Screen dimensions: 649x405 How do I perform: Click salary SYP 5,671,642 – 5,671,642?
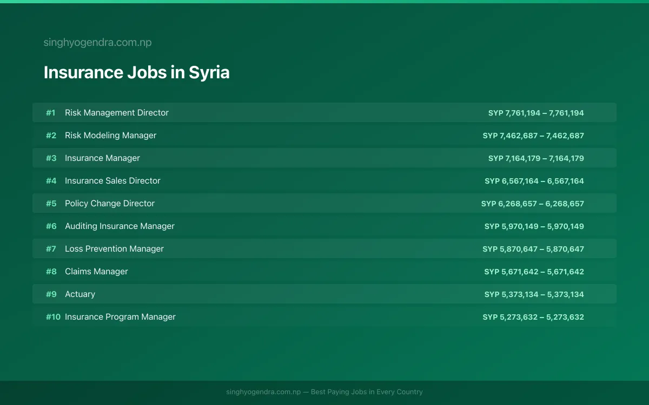[534, 272]
